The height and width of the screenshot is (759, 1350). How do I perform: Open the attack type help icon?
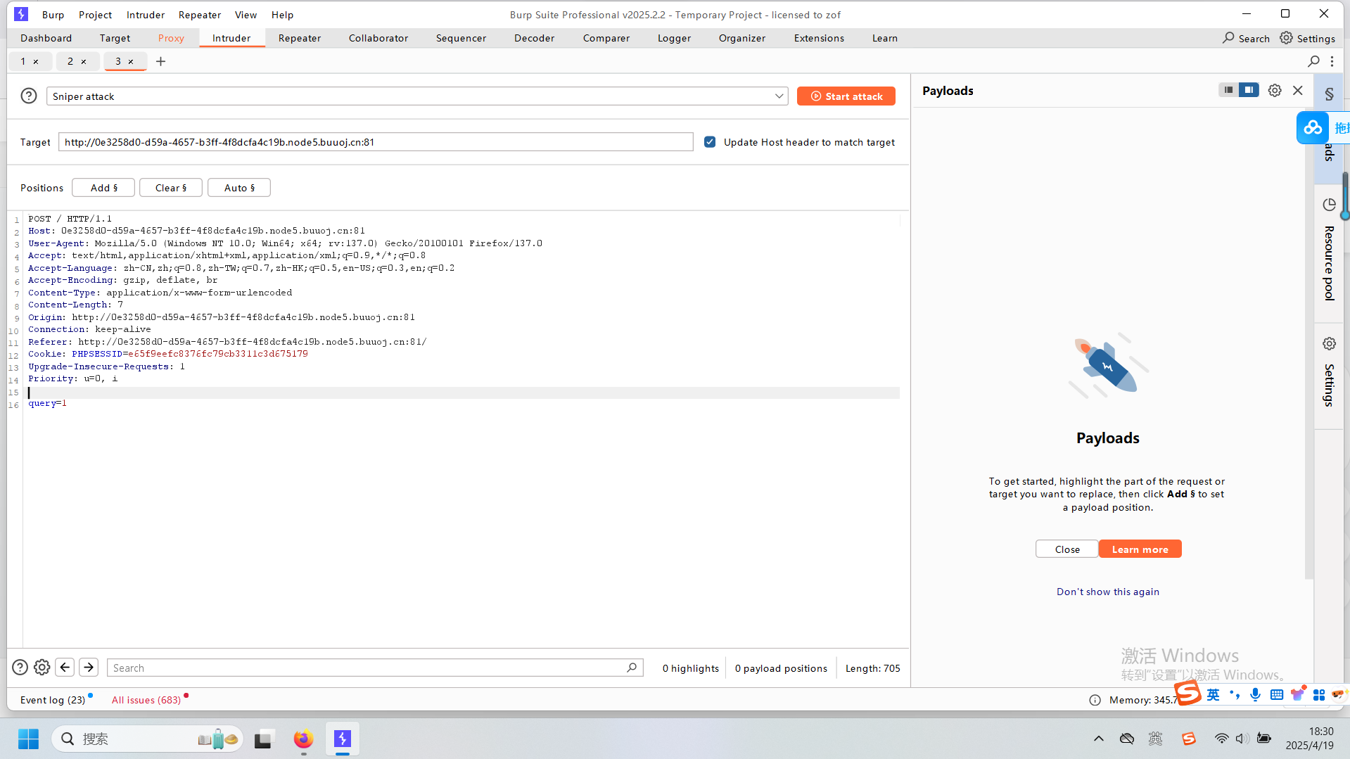(x=29, y=96)
